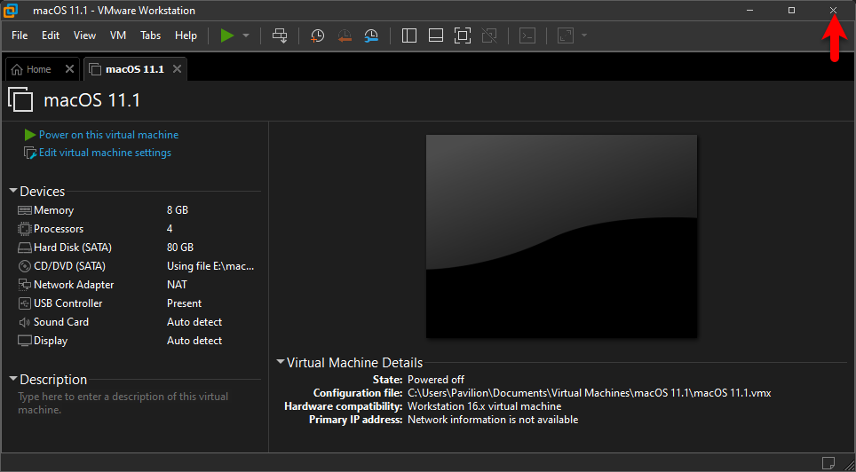Open snapshot manager wrench-clock icon
856x472 pixels.
(x=371, y=35)
